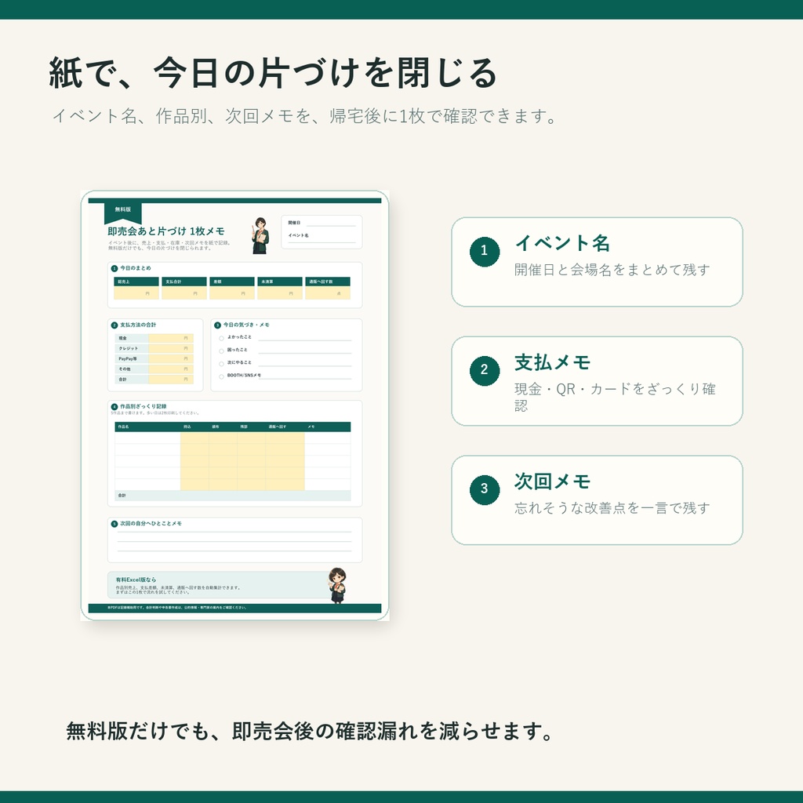Click the circled 4 next to 作品別ざっくり記録

[114, 407]
